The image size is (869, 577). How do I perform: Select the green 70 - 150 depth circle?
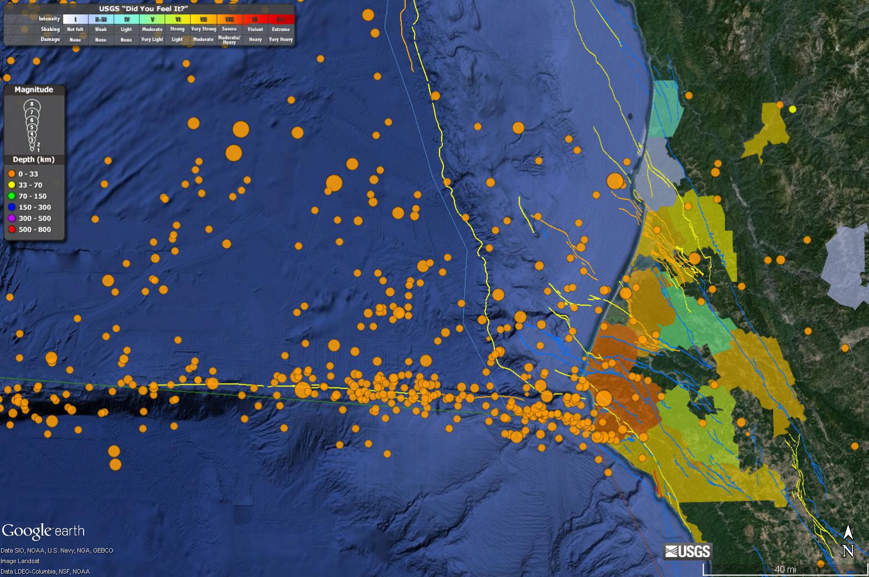11,196
